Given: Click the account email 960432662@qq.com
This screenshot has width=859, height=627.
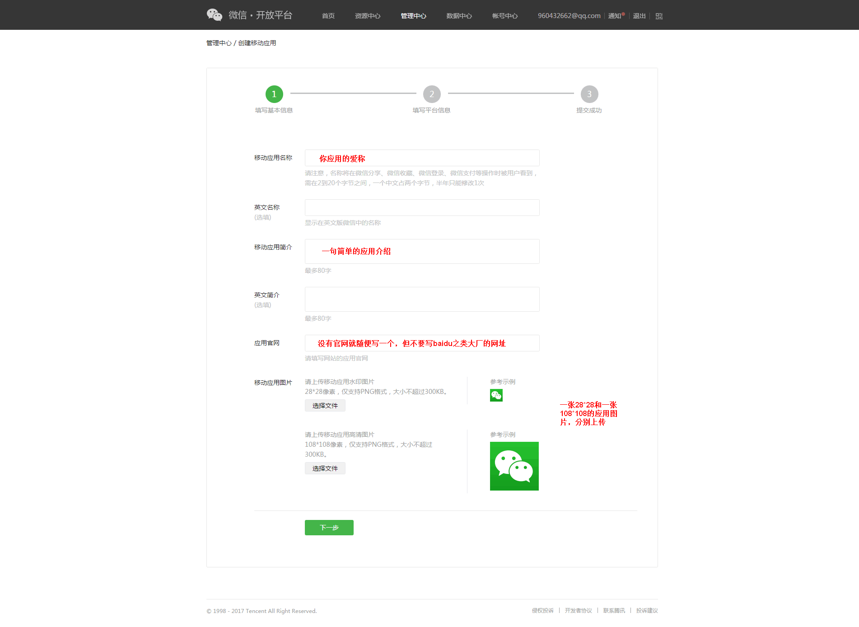Looking at the screenshot, I should pyautogui.click(x=569, y=16).
